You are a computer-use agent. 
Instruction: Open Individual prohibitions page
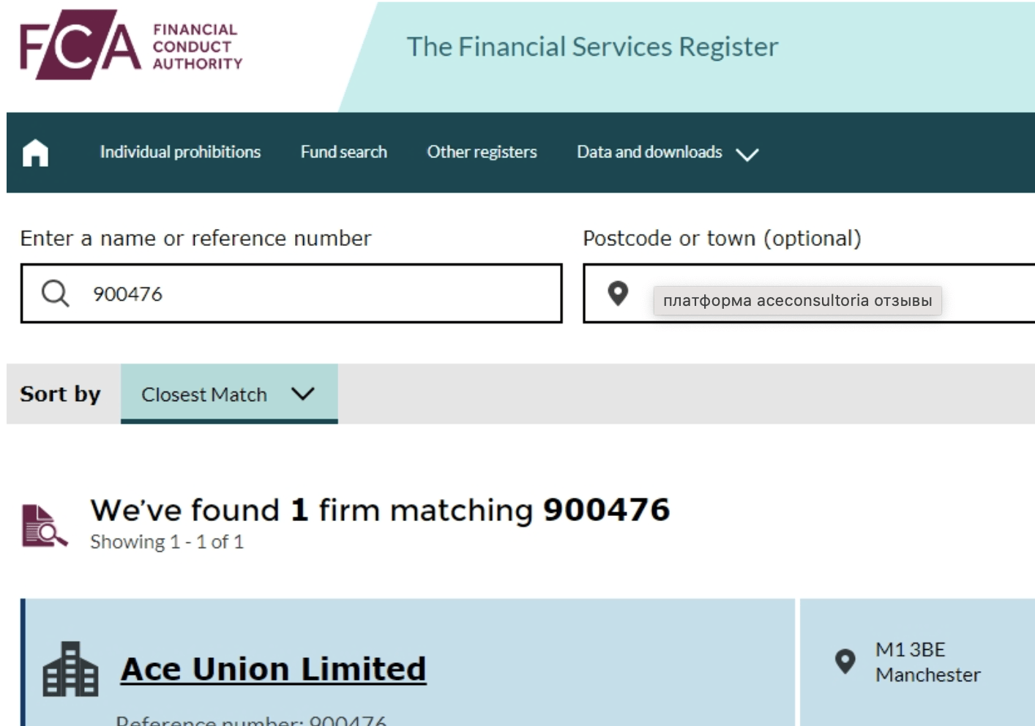pos(180,152)
